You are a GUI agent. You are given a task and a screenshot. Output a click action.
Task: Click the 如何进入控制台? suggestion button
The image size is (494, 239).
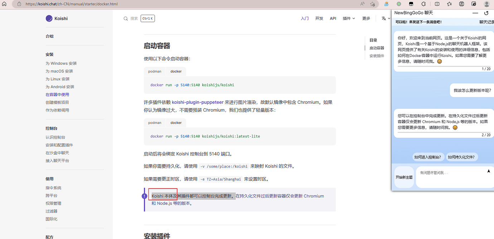428,157
